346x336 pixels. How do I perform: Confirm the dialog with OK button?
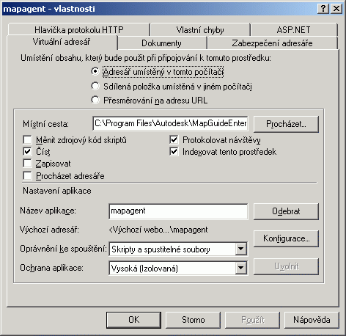pyautogui.click(x=133, y=320)
